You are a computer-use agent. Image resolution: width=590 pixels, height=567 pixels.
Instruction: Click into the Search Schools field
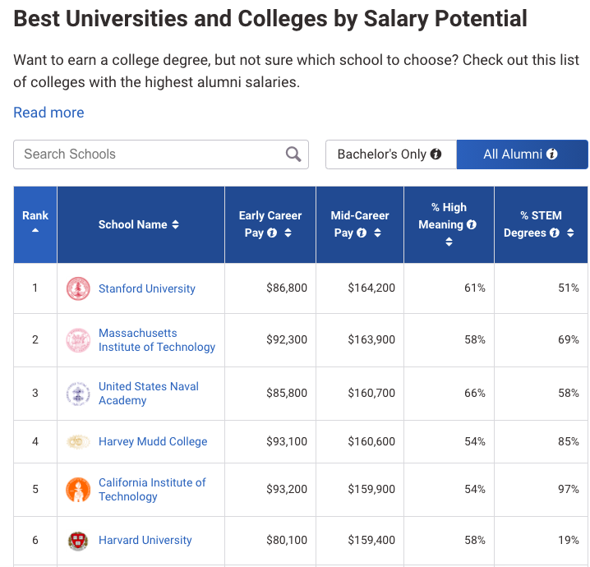(x=148, y=154)
